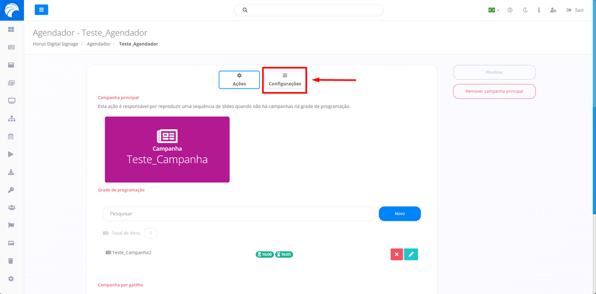Click the help question mark icon
596x294 pixels.
(x=510, y=10)
